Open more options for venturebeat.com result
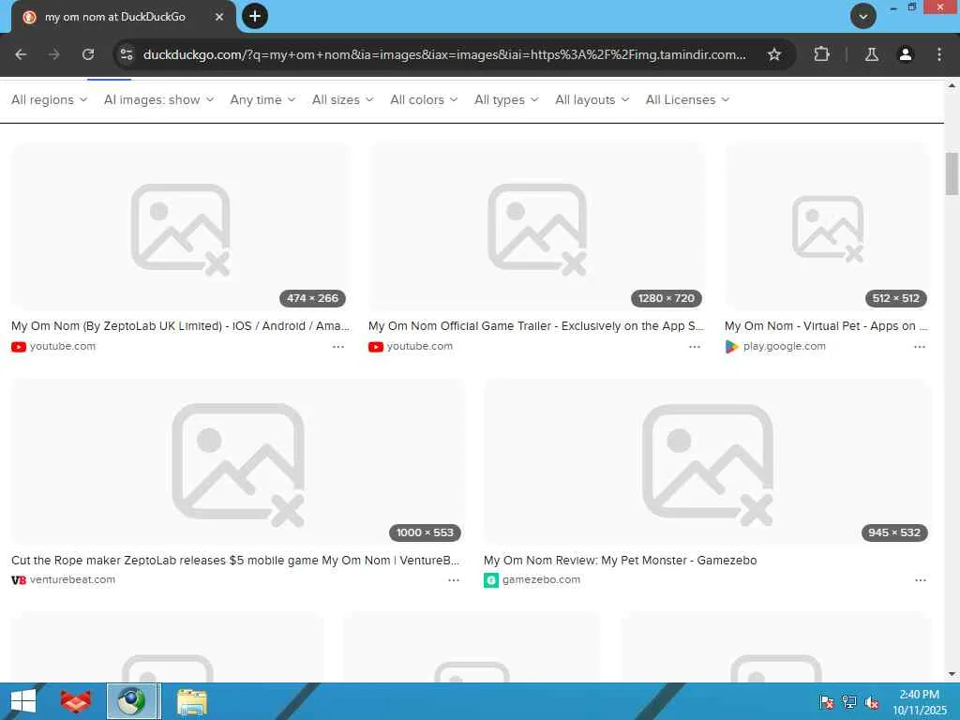The image size is (960, 720). pyautogui.click(x=454, y=579)
